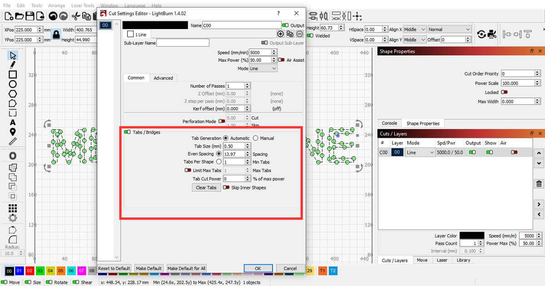The image size is (545, 286).
Task: Switch to the Common tab
Action: [x=136, y=78]
